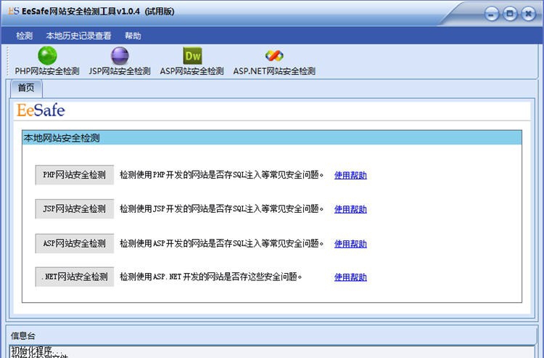The image size is (544, 358).
Task: Click the 本地网站安全检测 section header
Action: (272, 138)
